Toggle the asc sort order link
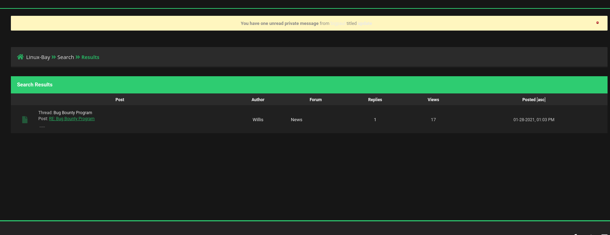The width and height of the screenshot is (610, 235). [x=541, y=100]
